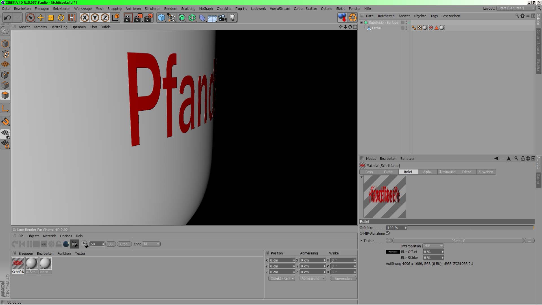Toggle the X axis lock
The width and height of the screenshot is (542, 305).
(x=84, y=18)
